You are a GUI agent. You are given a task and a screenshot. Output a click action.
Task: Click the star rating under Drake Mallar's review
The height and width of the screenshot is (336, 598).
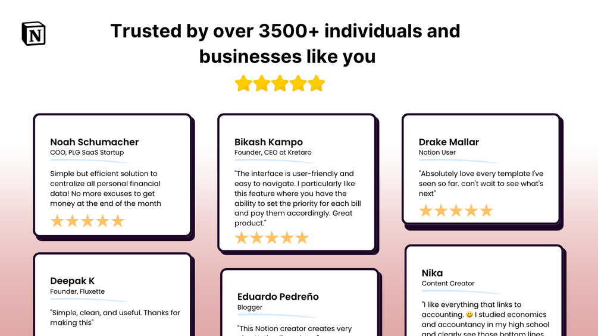click(x=456, y=211)
